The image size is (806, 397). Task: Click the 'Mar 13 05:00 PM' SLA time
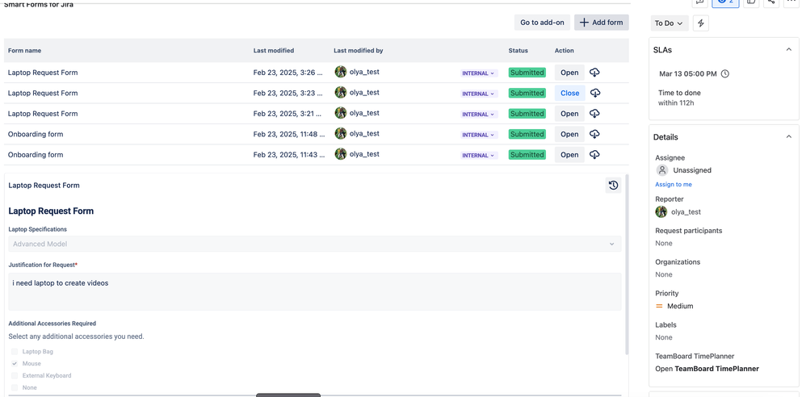tap(688, 74)
